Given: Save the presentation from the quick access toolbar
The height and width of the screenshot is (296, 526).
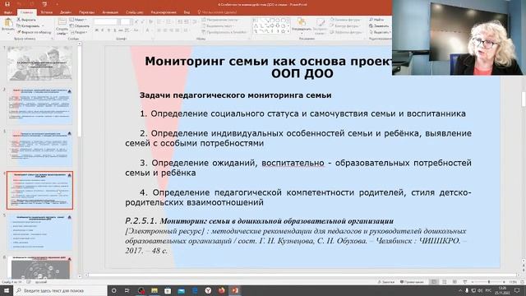Looking at the screenshot, I should point(7,4).
